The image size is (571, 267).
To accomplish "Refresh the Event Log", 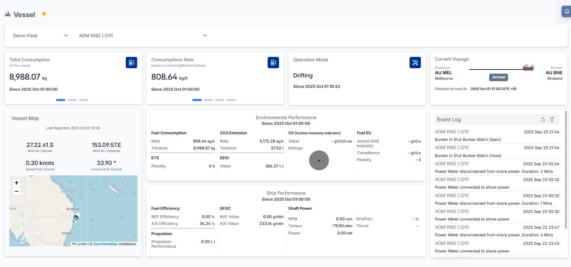I will coord(543,119).
